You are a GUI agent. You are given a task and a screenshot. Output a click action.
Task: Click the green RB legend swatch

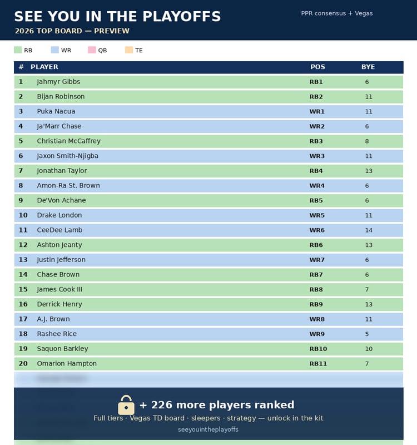[x=18, y=50]
